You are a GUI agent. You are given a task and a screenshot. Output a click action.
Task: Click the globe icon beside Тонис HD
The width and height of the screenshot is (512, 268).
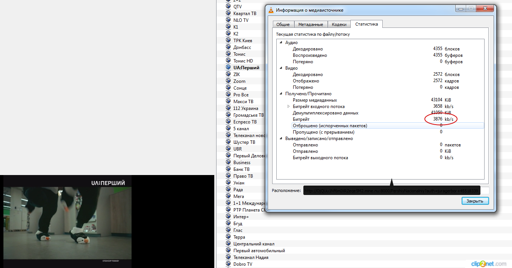point(228,61)
